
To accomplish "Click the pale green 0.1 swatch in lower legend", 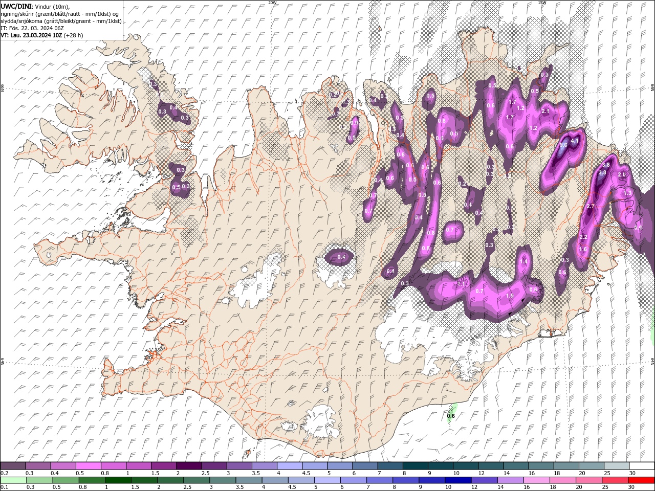I will tap(13, 480).
